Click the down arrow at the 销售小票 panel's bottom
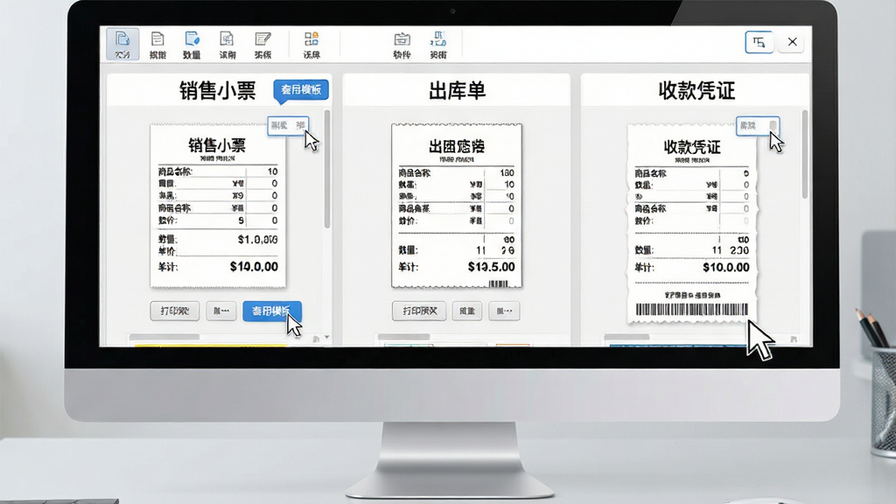896x504 pixels. (327, 338)
